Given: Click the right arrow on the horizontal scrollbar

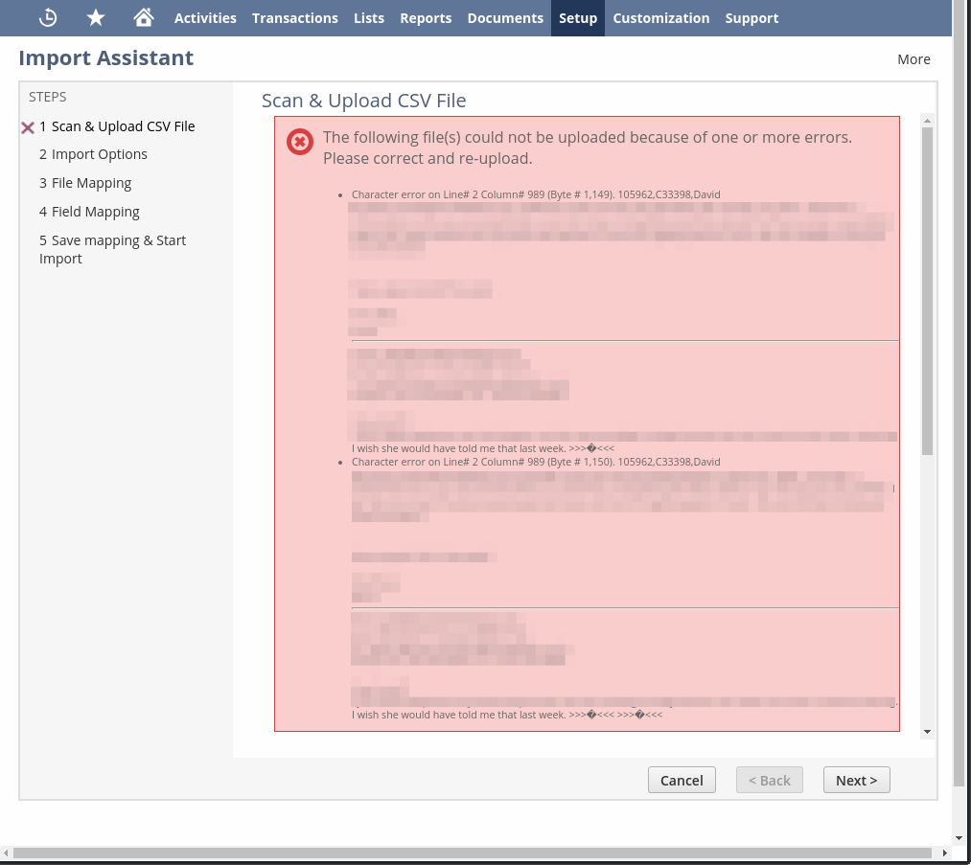Looking at the screenshot, I should [943, 854].
